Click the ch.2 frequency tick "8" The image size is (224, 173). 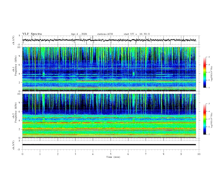(x=20, y=103)
